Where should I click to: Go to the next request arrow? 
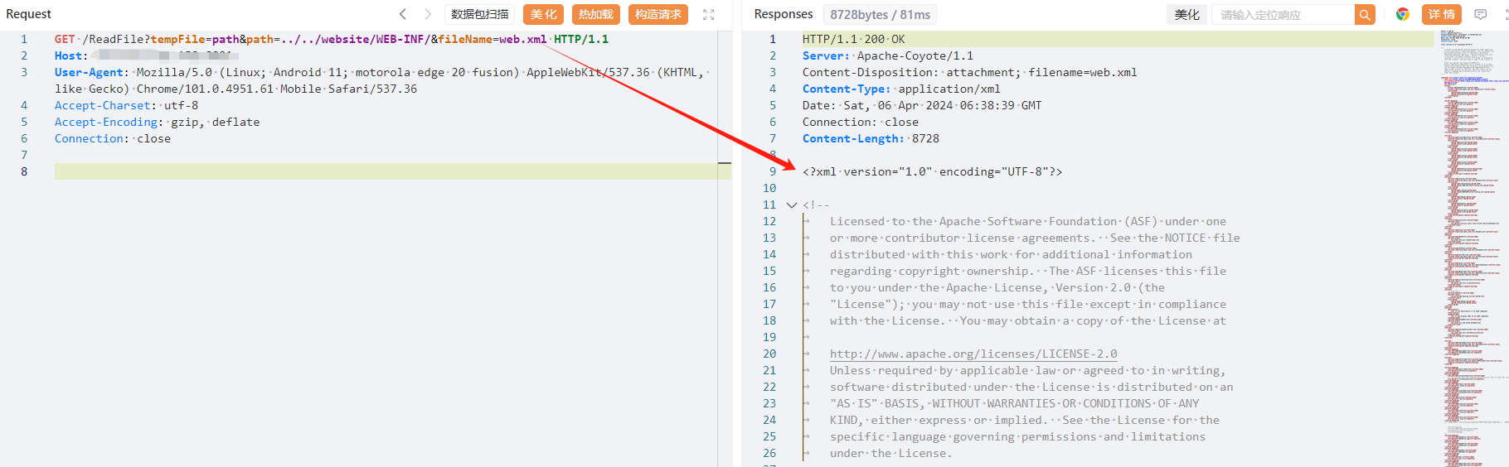point(428,14)
